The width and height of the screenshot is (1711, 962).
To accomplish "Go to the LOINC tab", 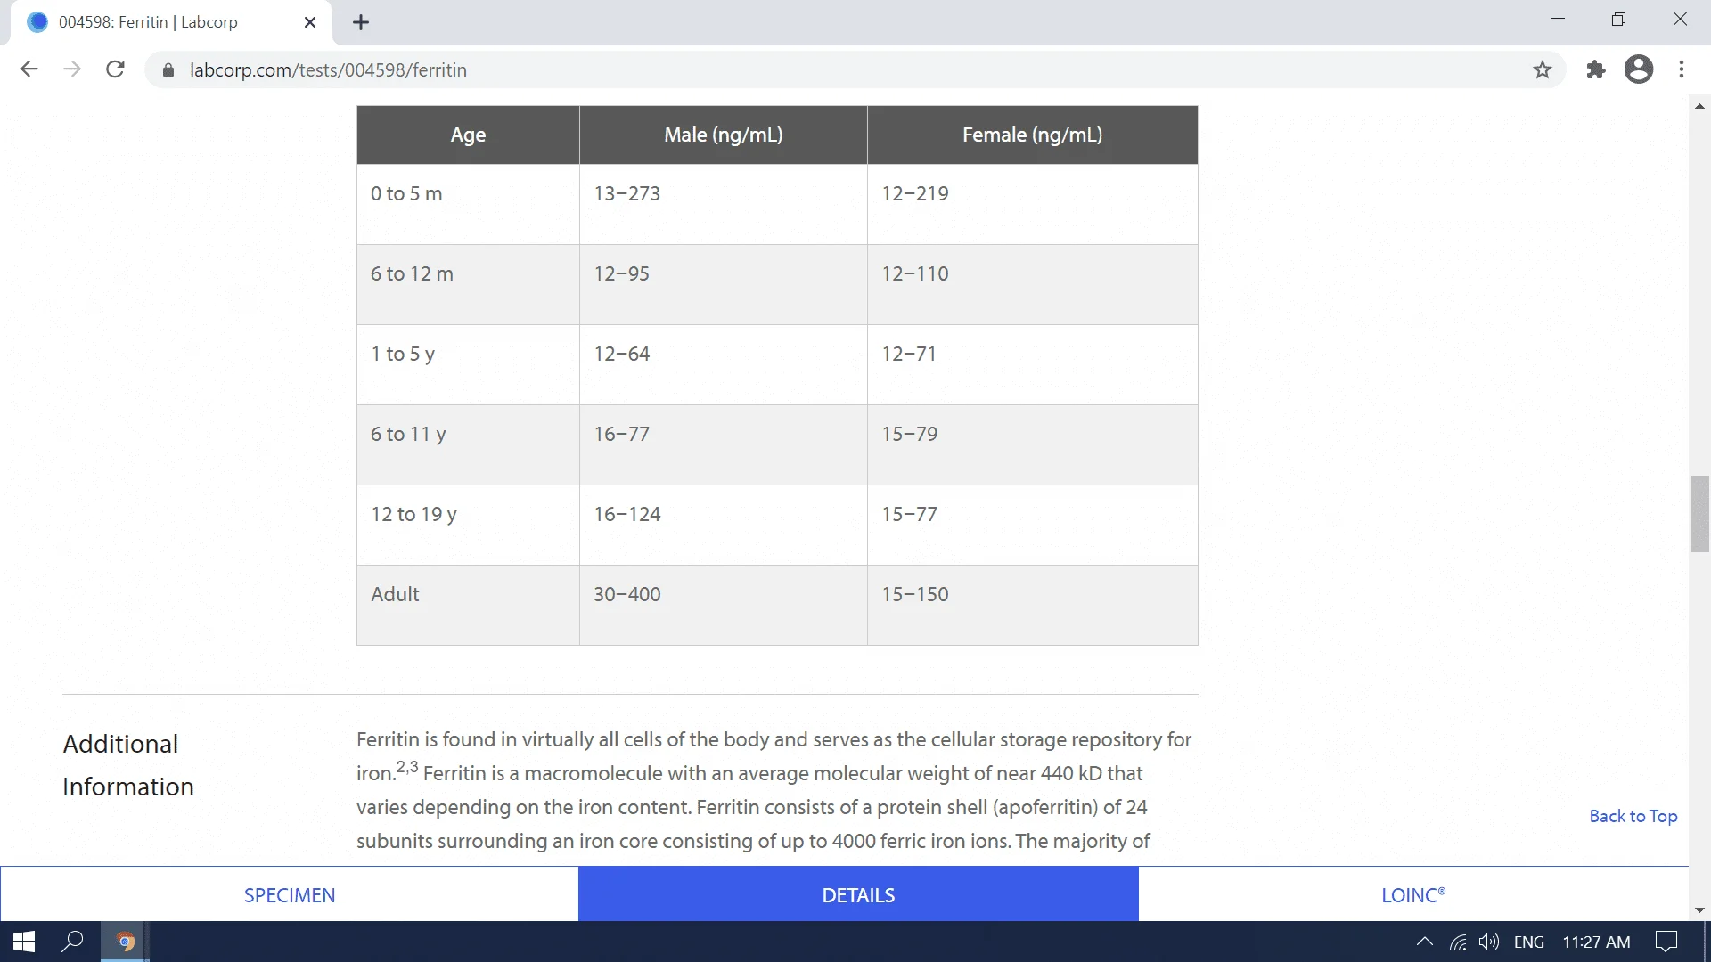I will [x=1412, y=895].
